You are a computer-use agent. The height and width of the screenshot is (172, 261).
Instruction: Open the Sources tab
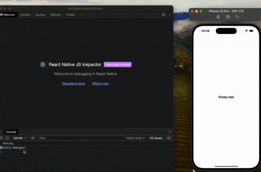pos(40,15)
